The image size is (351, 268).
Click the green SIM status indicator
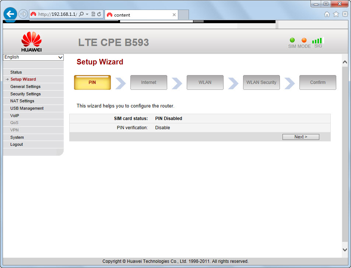click(x=292, y=40)
